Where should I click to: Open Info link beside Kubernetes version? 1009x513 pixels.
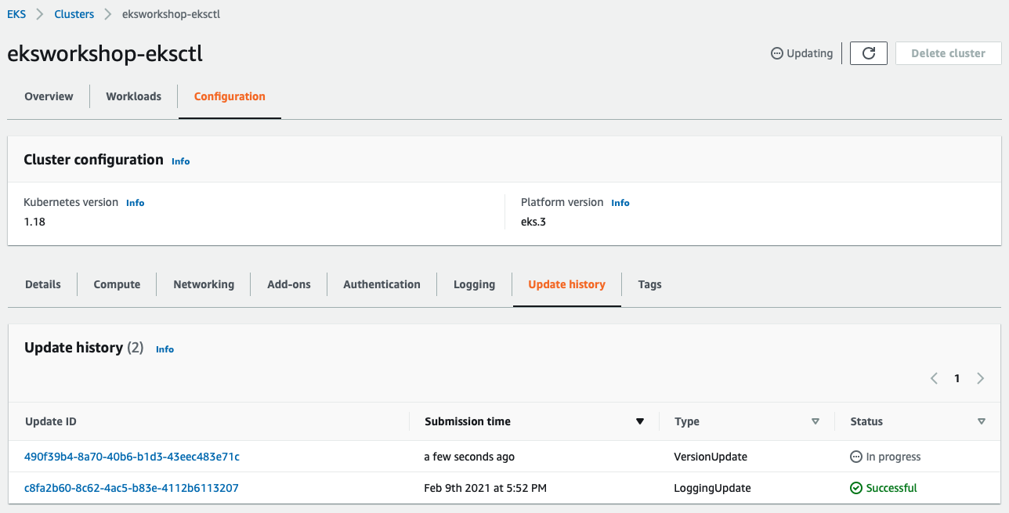136,203
